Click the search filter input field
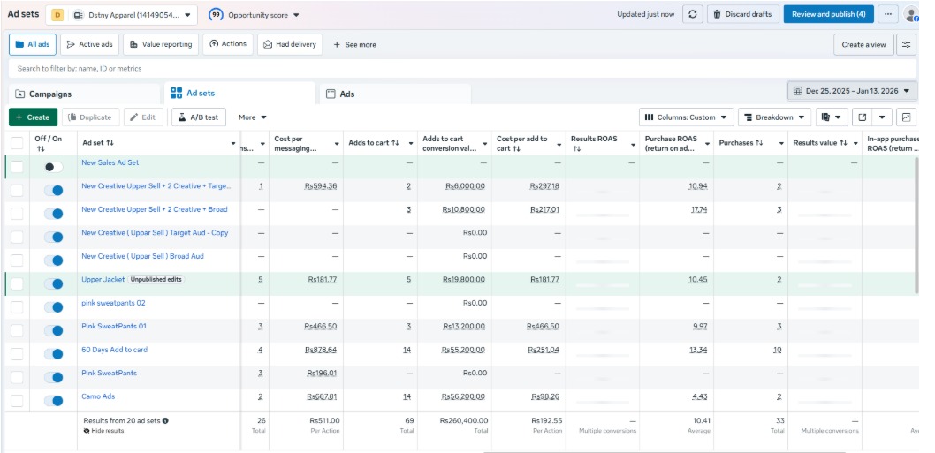 tap(462, 69)
